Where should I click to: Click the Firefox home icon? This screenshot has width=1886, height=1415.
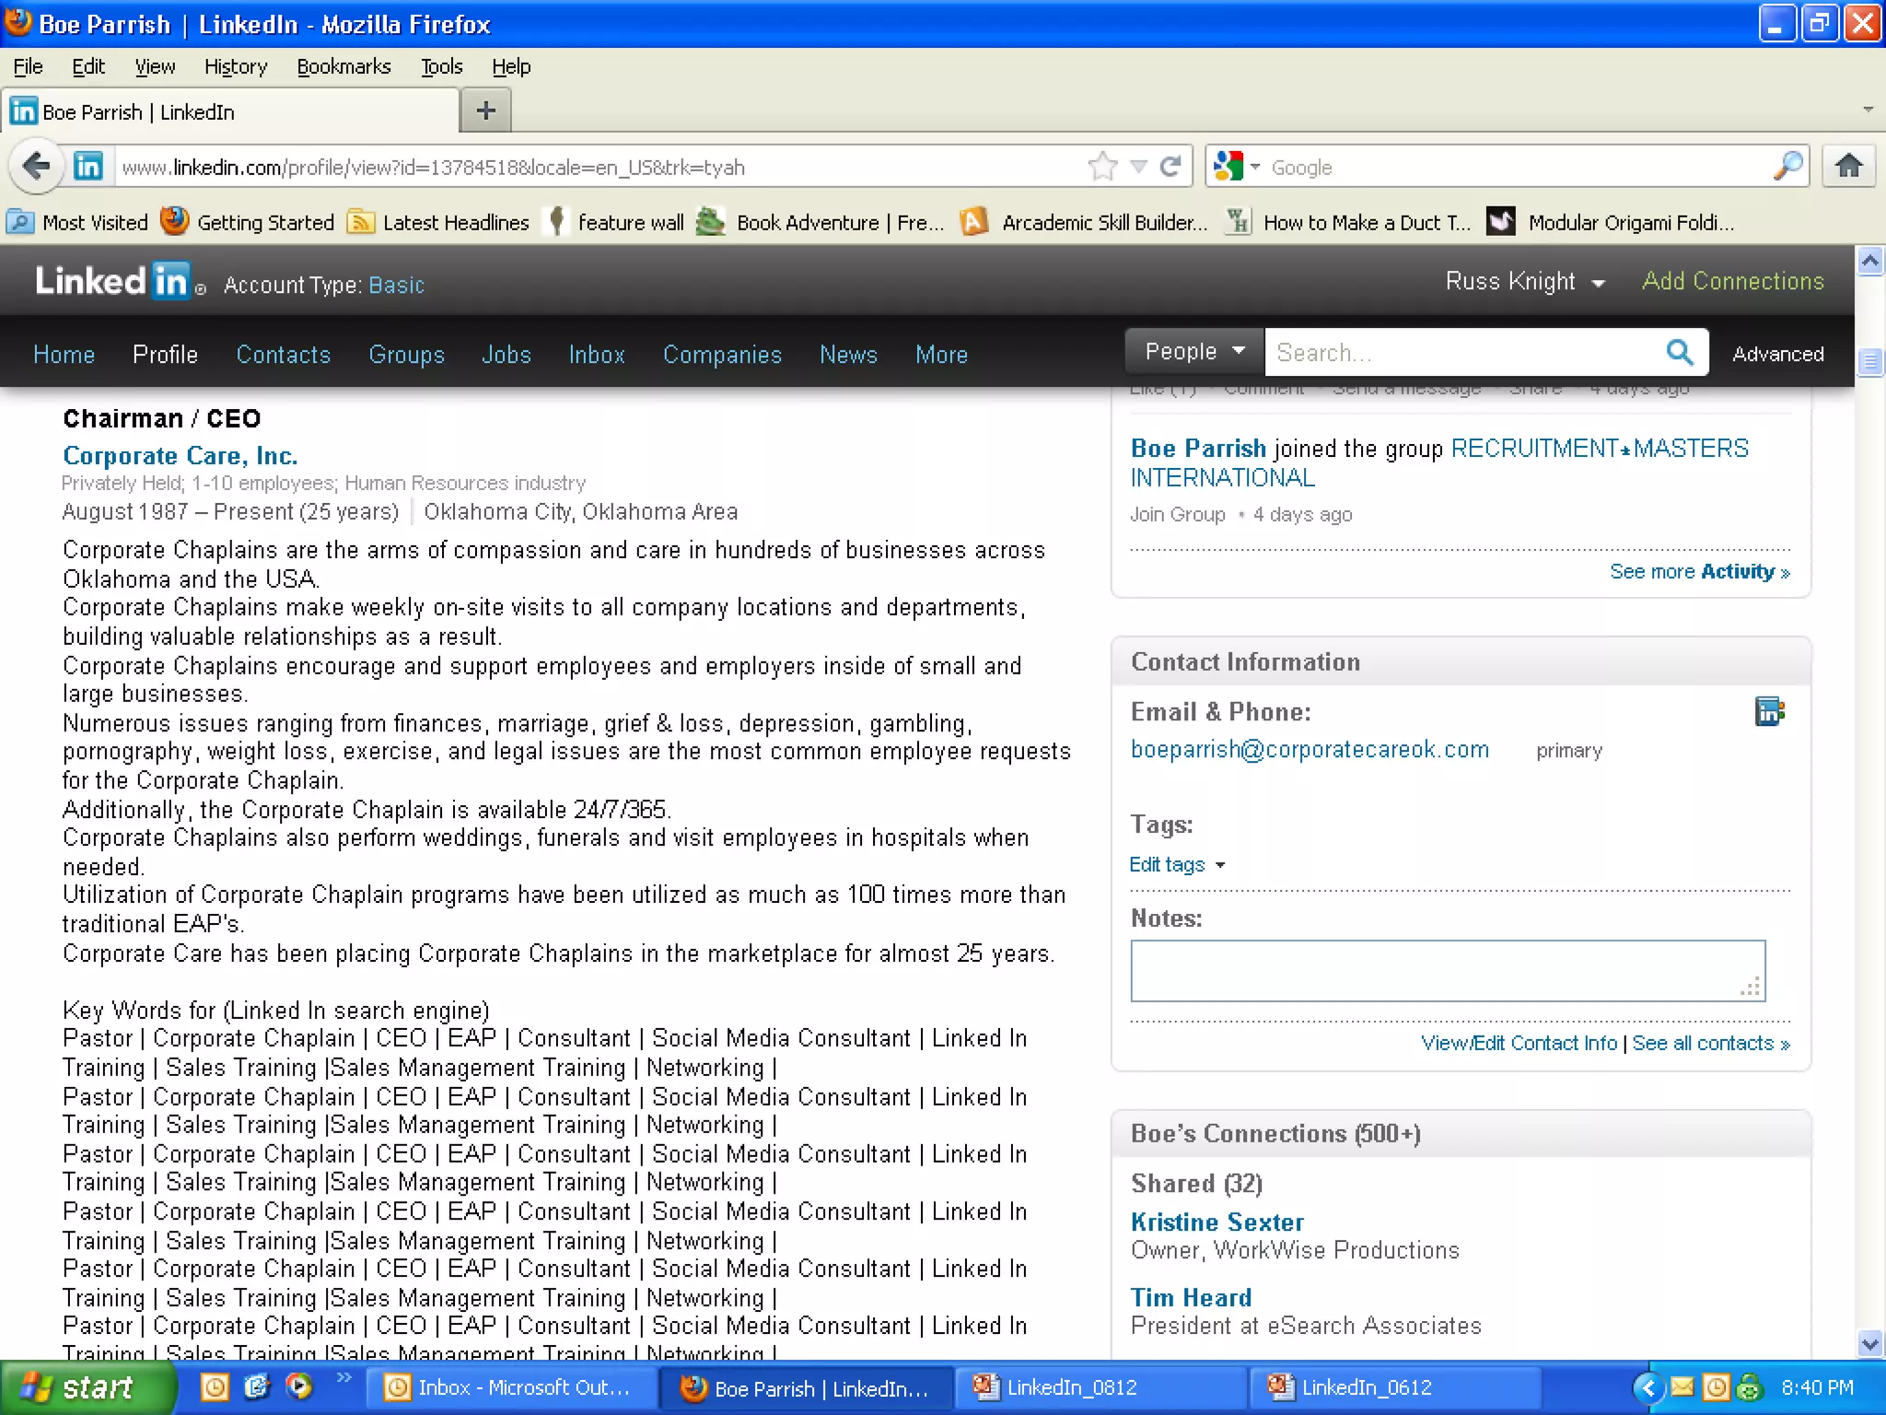1848,167
